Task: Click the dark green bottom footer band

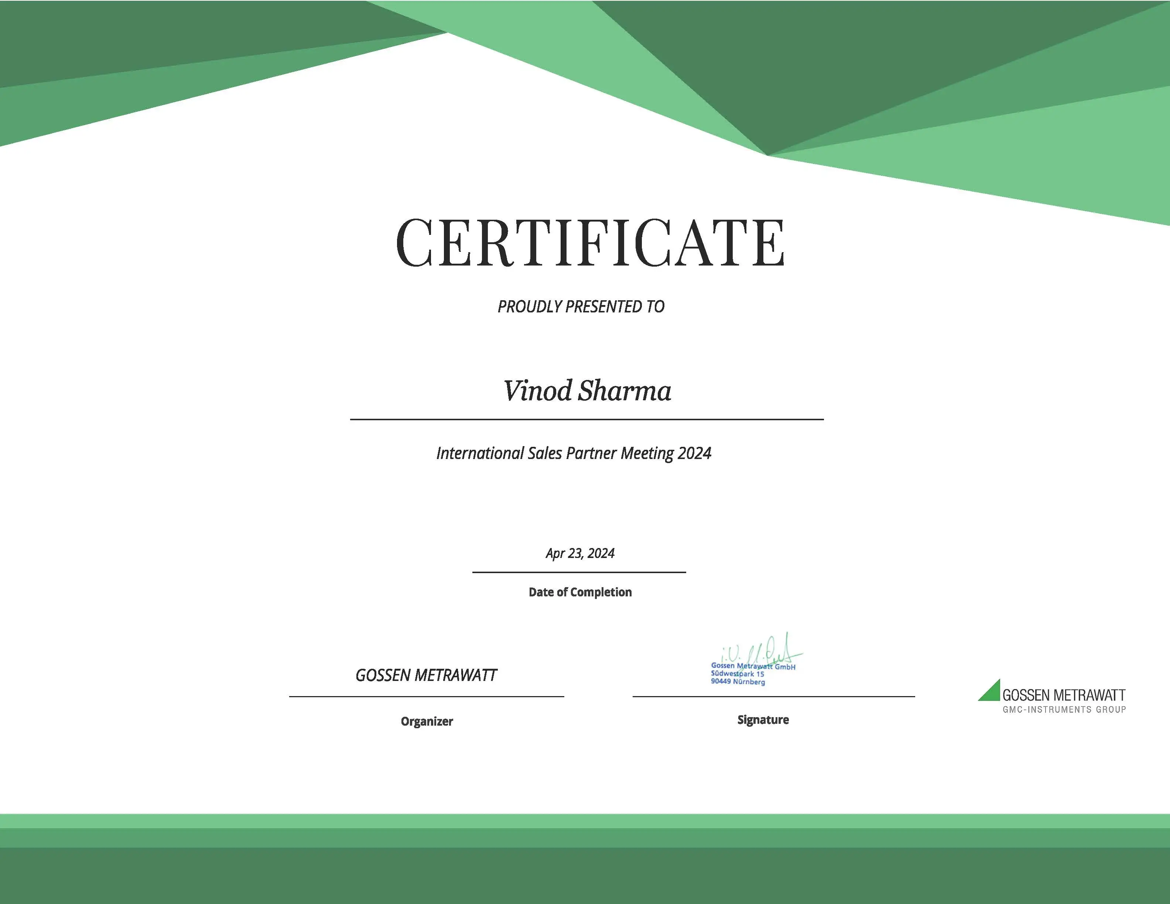Action: [585, 876]
